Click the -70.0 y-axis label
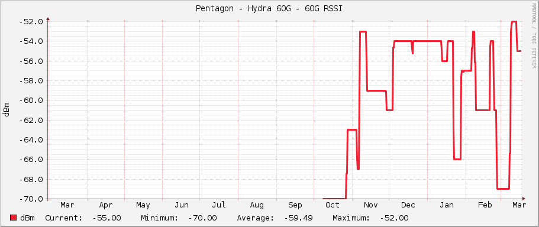This screenshot has width=539, height=227. pyautogui.click(x=31, y=199)
